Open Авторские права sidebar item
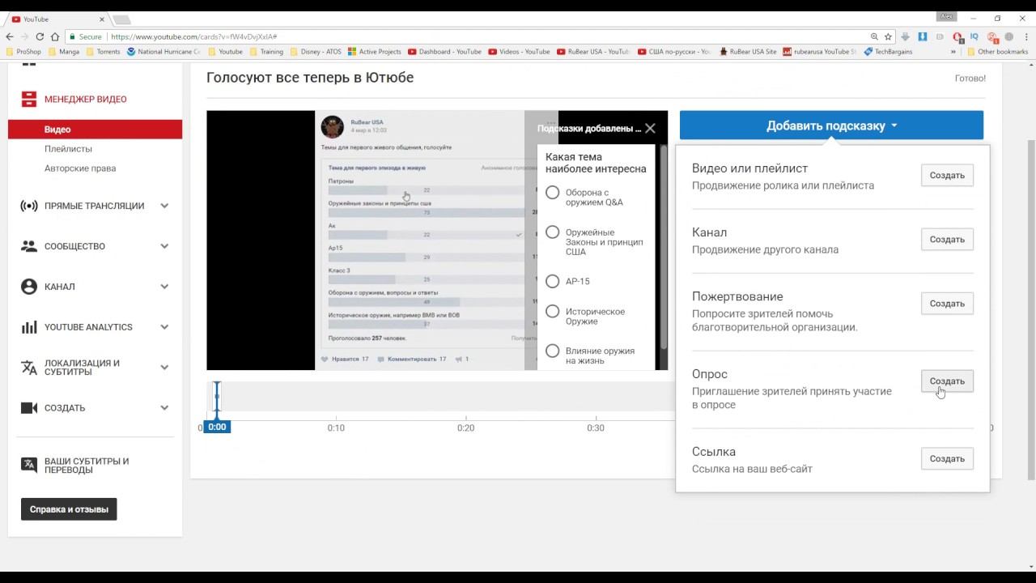1036x583 pixels. [80, 168]
